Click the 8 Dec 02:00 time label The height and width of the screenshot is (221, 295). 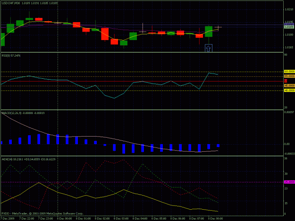click(102, 219)
